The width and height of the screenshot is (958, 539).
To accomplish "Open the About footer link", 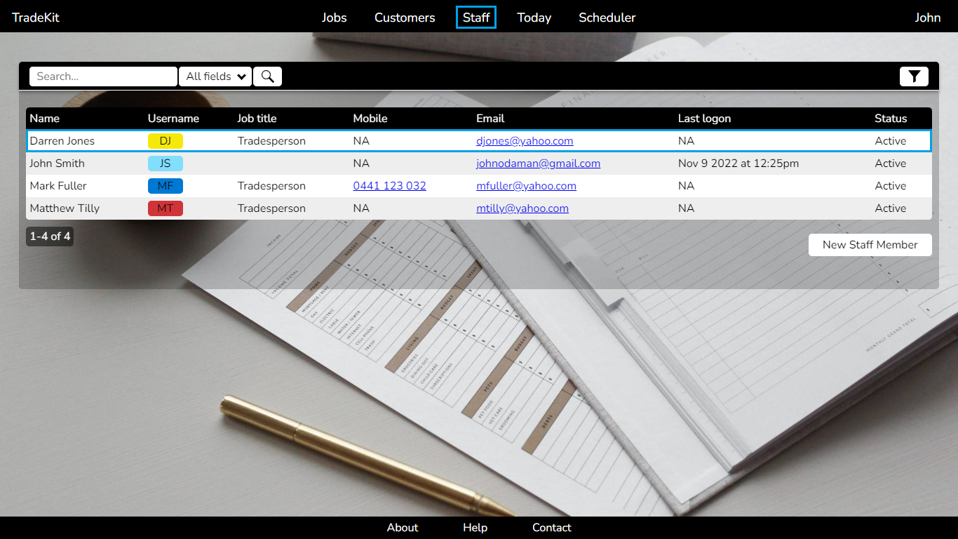I will tap(403, 528).
